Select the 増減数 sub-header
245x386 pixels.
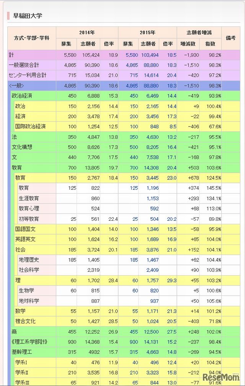coord(188,44)
